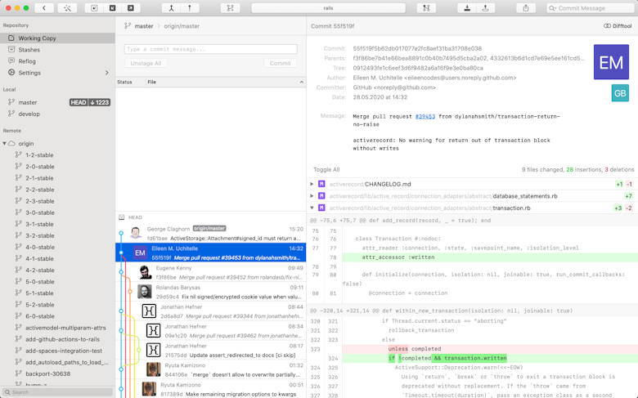Click the Save Stash toolbar icon
Image resolution: width=638 pixels, height=398 pixels.
[467, 7]
